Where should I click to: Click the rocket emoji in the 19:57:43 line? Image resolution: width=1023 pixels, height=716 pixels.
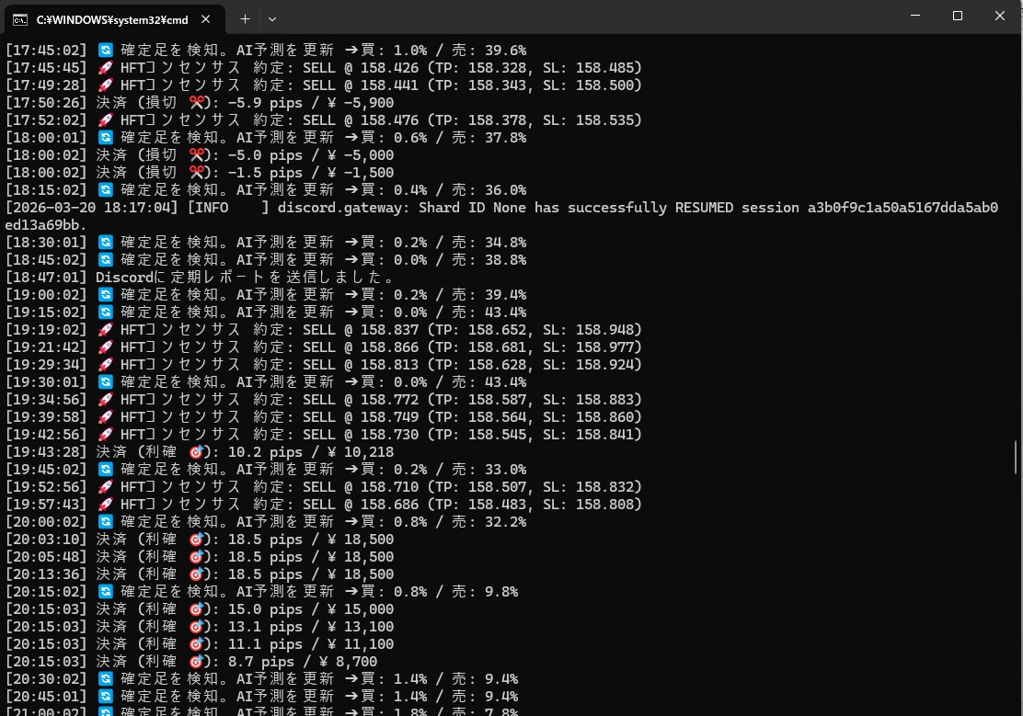point(105,504)
